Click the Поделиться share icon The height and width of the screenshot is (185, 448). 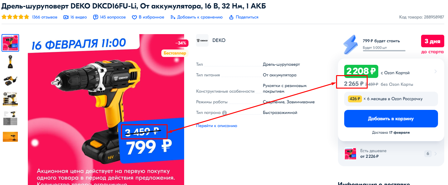231,17
